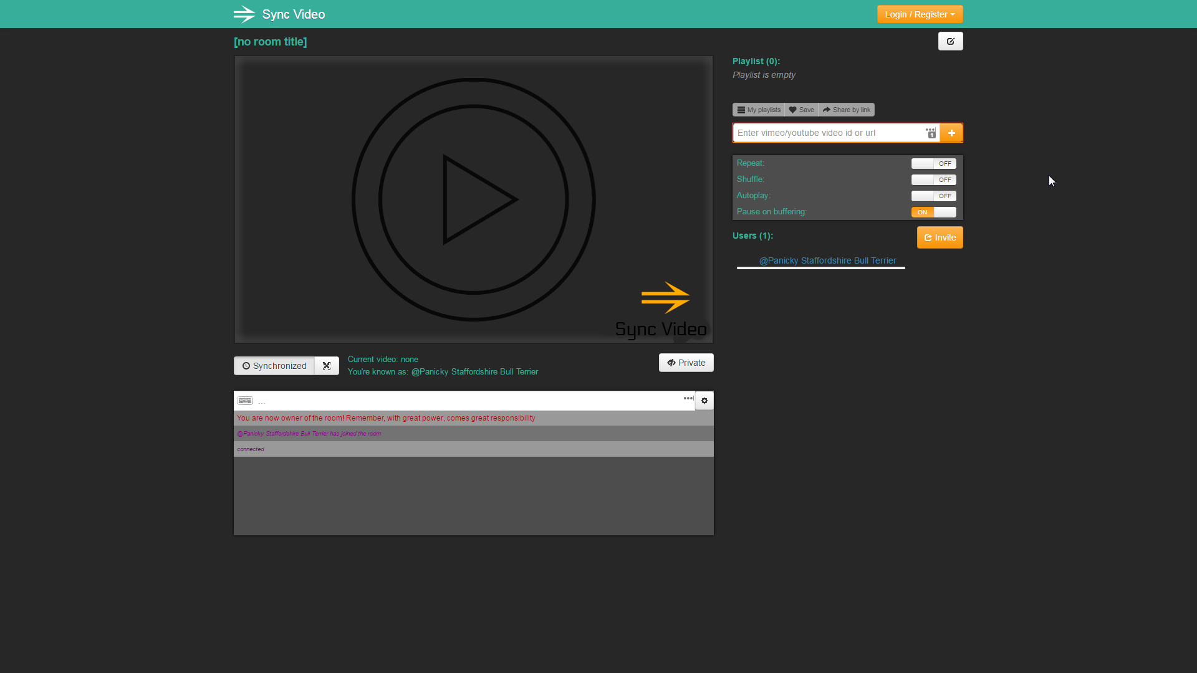The image size is (1197, 673).
Task: Enable the Autoplay switch
Action: (x=933, y=196)
